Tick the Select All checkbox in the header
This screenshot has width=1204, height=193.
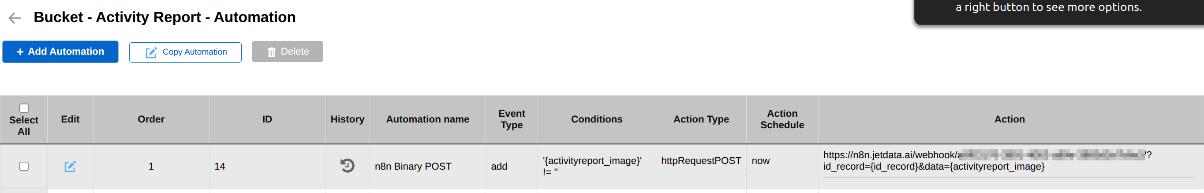(x=24, y=108)
